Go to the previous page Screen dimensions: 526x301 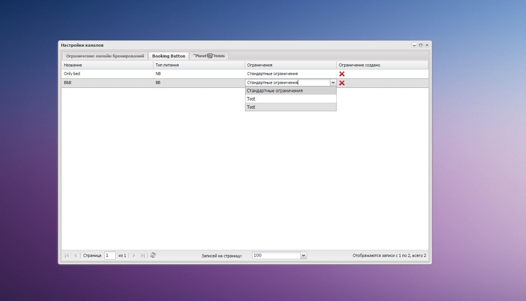(75, 255)
